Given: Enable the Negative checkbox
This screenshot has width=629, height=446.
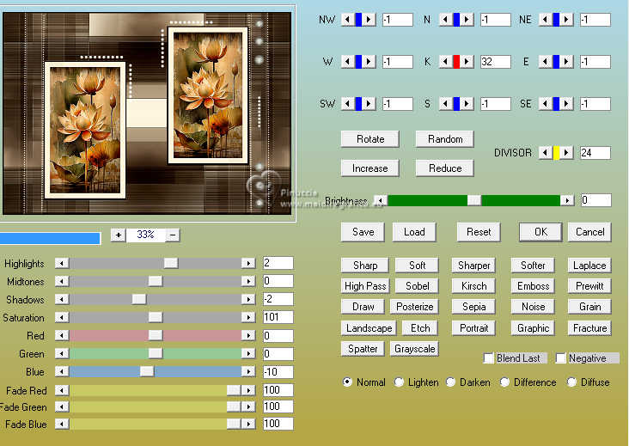Looking at the screenshot, I should point(561,357).
